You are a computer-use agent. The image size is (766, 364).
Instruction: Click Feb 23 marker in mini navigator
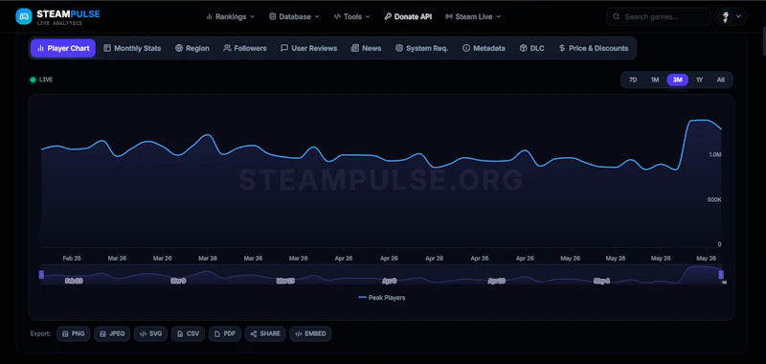click(x=74, y=281)
